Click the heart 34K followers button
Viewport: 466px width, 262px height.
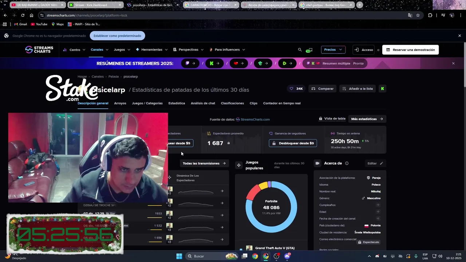point(296,88)
